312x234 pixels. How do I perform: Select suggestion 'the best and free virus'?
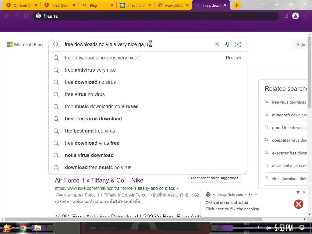pyautogui.click(x=148, y=131)
